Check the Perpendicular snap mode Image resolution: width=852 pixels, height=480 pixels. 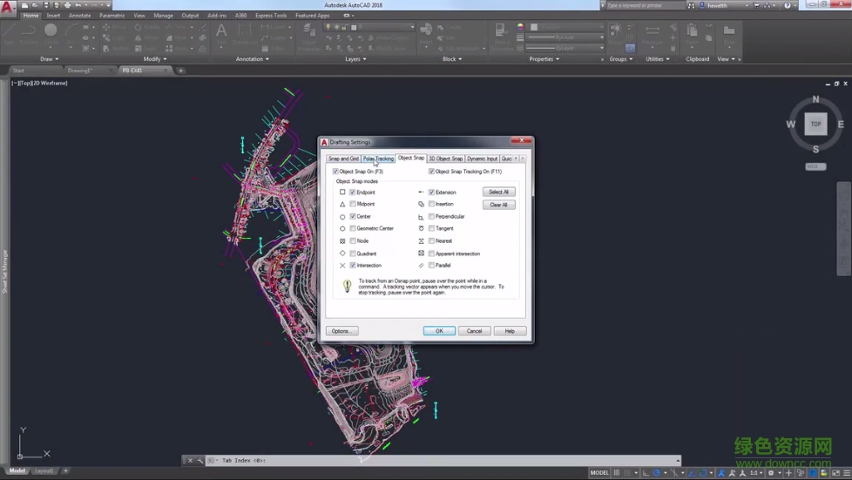pyautogui.click(x=431, y=216)
